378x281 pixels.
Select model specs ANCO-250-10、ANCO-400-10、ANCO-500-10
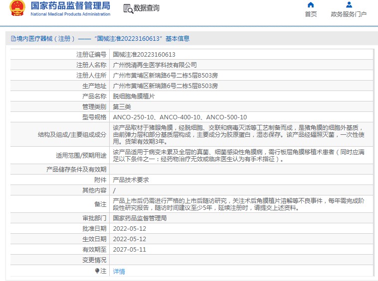click(180, 117)
